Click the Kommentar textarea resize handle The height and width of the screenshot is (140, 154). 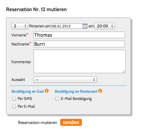coord(124,72)
